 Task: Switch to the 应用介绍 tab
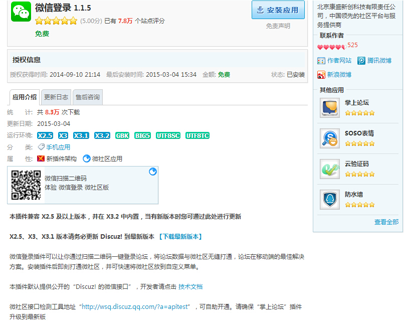(x=25, y=97)
